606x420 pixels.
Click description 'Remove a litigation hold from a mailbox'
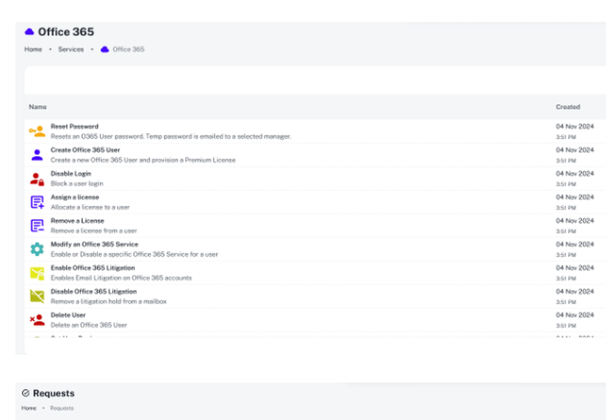108,301
